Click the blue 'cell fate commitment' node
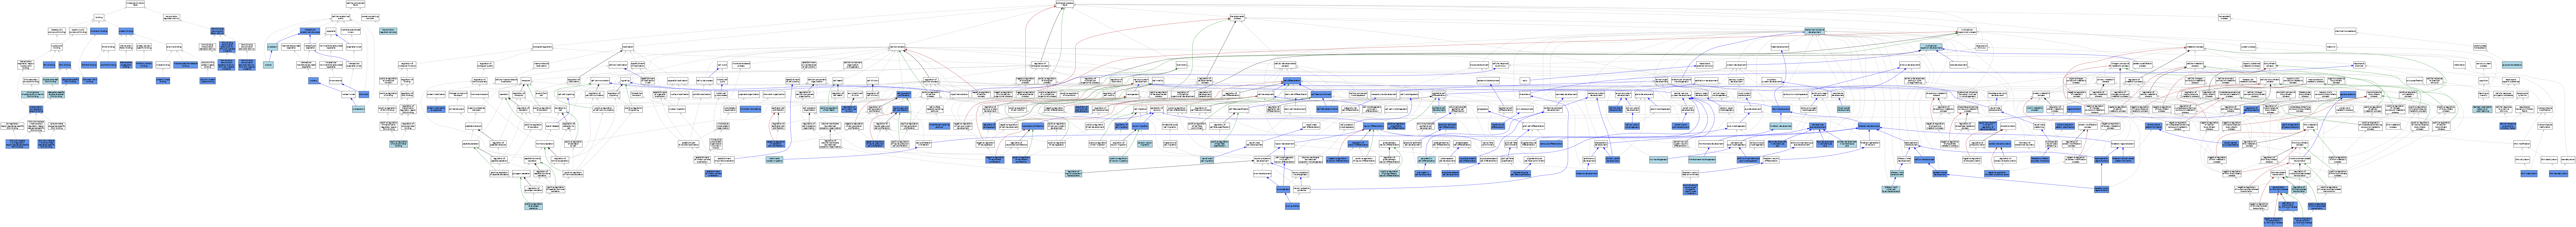This screenshot has height=227, width=2576. [1321, 95]
